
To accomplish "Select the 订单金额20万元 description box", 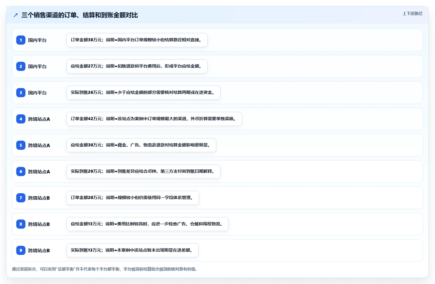I will (133, 198).
